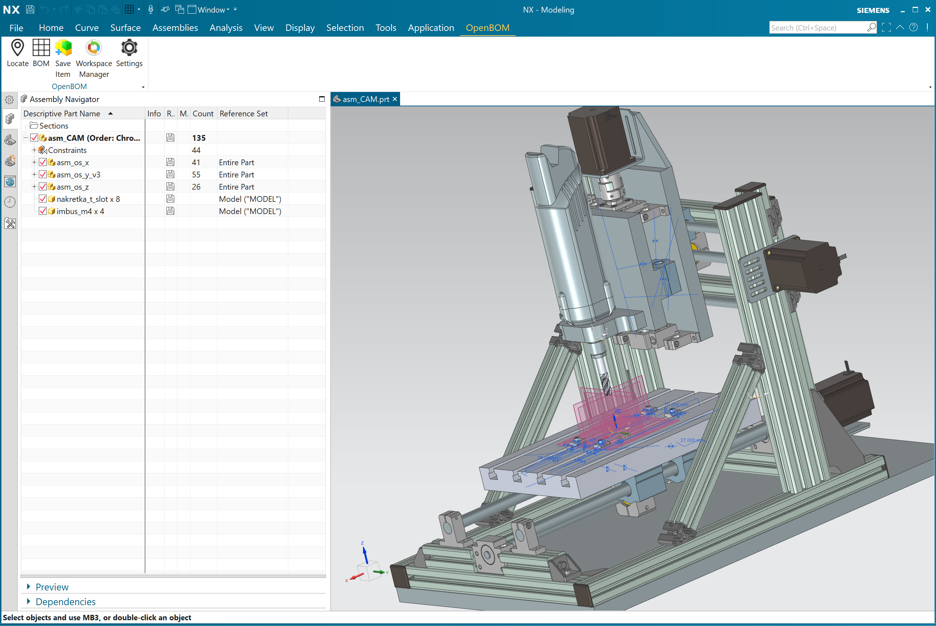Click the Paste clipboard icon
936x626 pixels.
[103, 9]
